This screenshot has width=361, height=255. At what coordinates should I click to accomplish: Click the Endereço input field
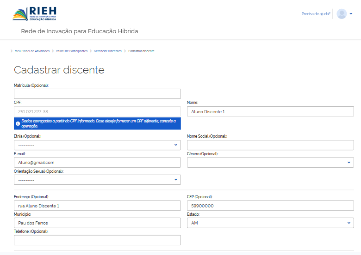(x=97, y=206)
